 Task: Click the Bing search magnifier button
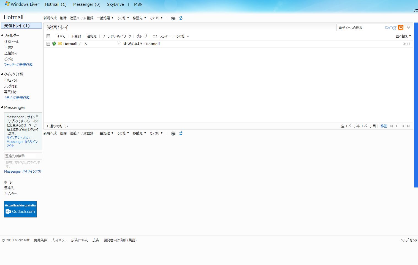pos(401,27)
